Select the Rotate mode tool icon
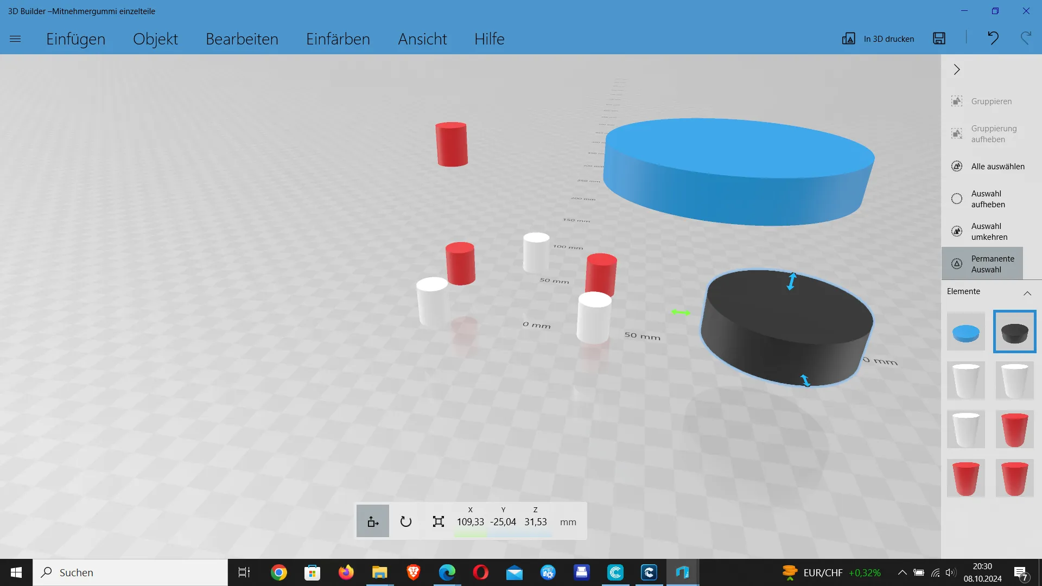The image size is (1042, 586). [406, 521]
